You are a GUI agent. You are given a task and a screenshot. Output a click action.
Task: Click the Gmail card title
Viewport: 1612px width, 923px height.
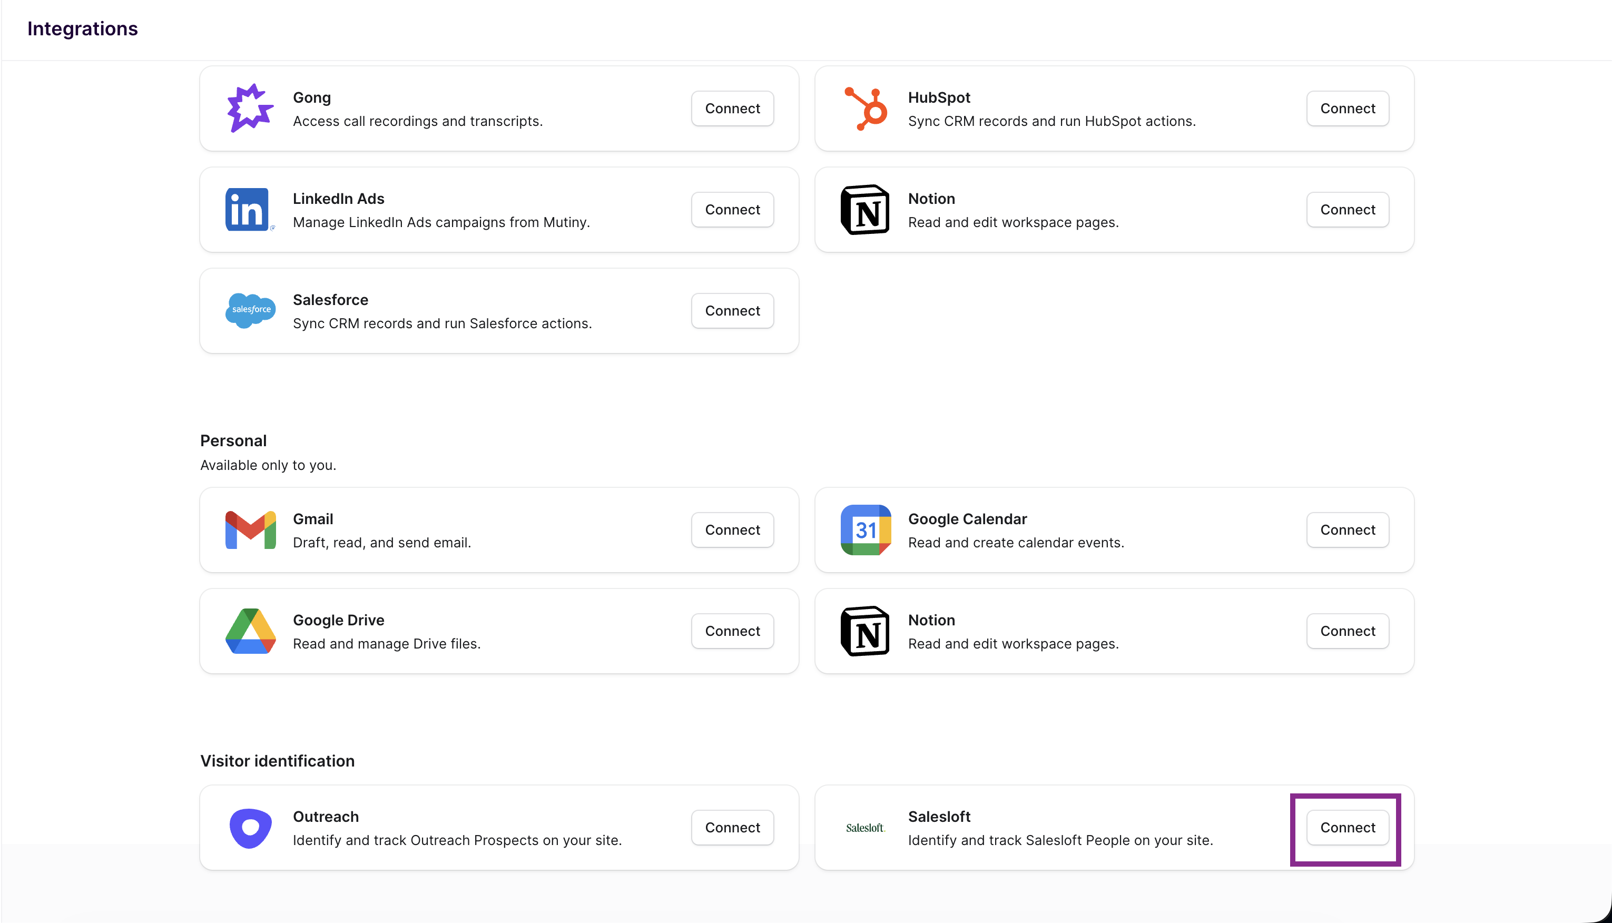click(x=313, y=519)
